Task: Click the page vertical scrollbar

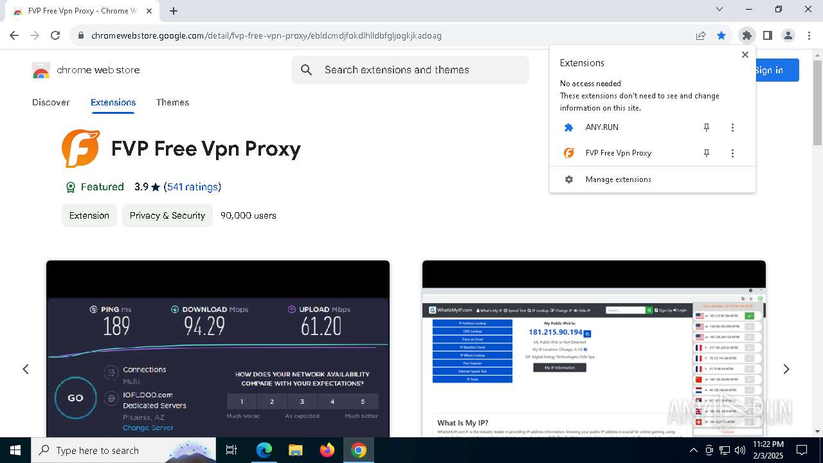Action: 817,103
